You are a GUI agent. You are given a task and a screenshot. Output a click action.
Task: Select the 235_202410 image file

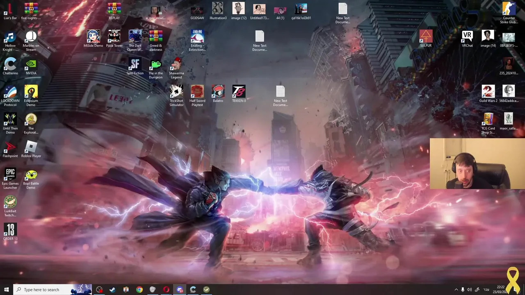tap(509, 66)
